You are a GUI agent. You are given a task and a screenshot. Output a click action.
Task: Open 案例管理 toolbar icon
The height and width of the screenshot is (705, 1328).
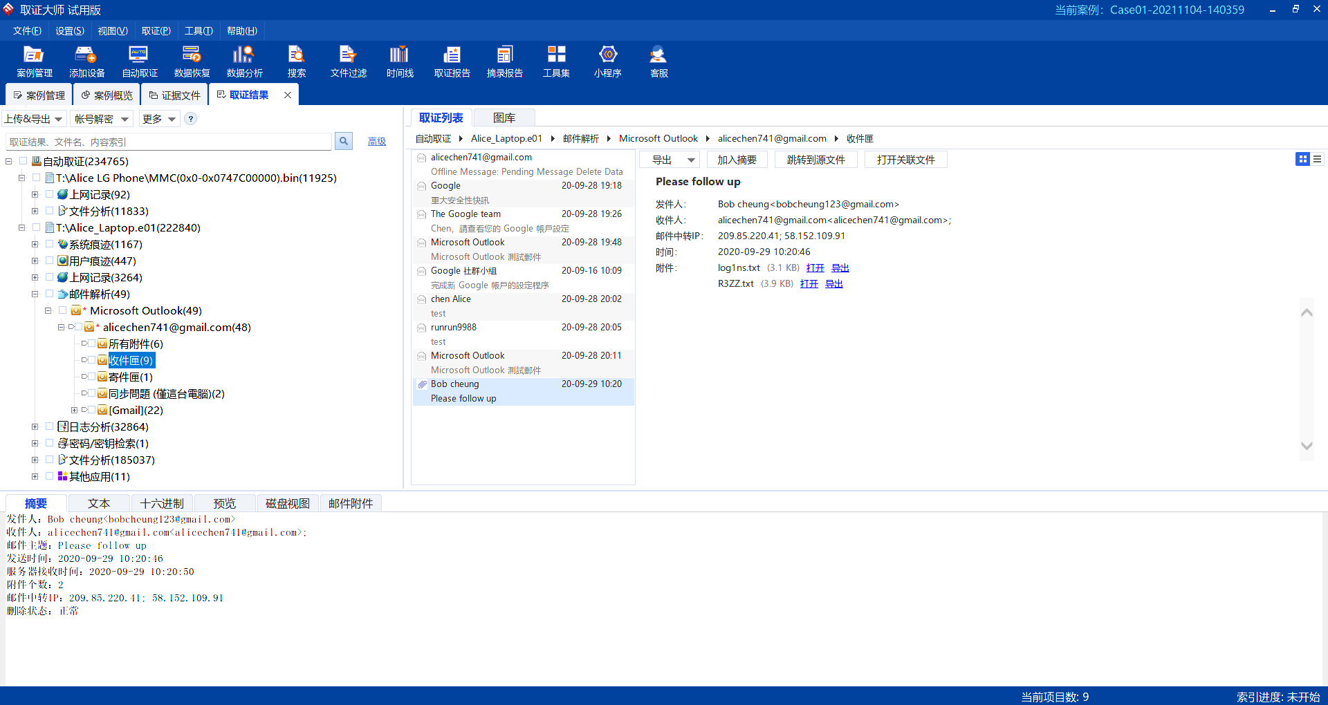coord(34,62)
